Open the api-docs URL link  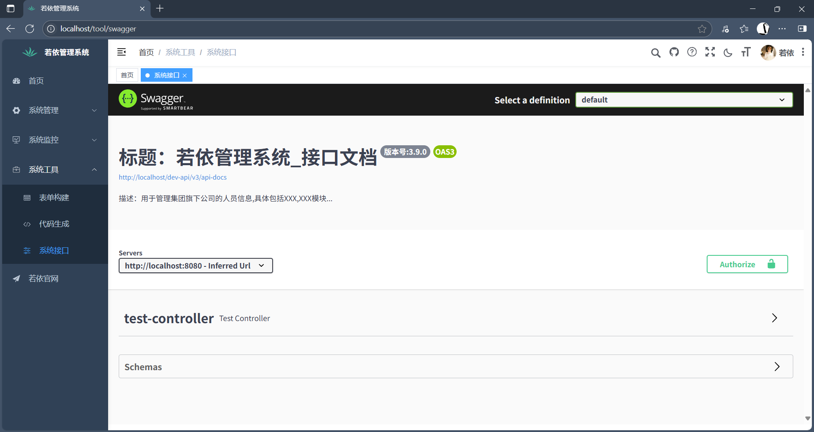(173, 177)
